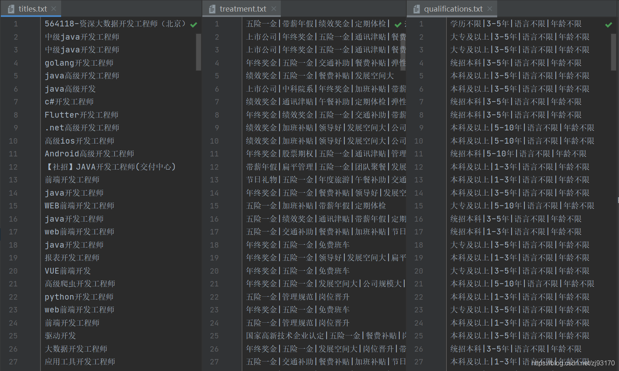Image resolution: width=619 pixels, height=371 pixels.
Task: Click line '高级ios开发工程师'
Action: [x=79, y=141]
